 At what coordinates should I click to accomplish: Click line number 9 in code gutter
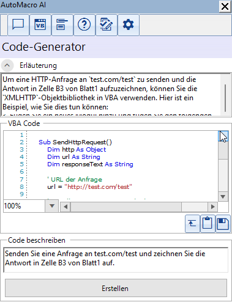pos(21,194)
